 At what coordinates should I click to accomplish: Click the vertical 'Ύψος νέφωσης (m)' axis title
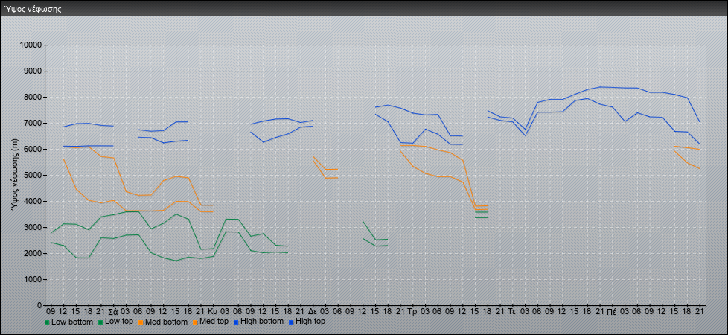(16, 176)
